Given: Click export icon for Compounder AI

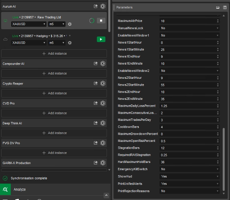Looking at the screenshot, I should click(95, 63).
